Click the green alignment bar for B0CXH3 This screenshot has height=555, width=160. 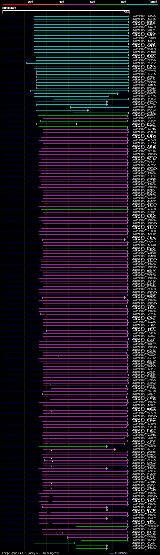pos(84,248)
